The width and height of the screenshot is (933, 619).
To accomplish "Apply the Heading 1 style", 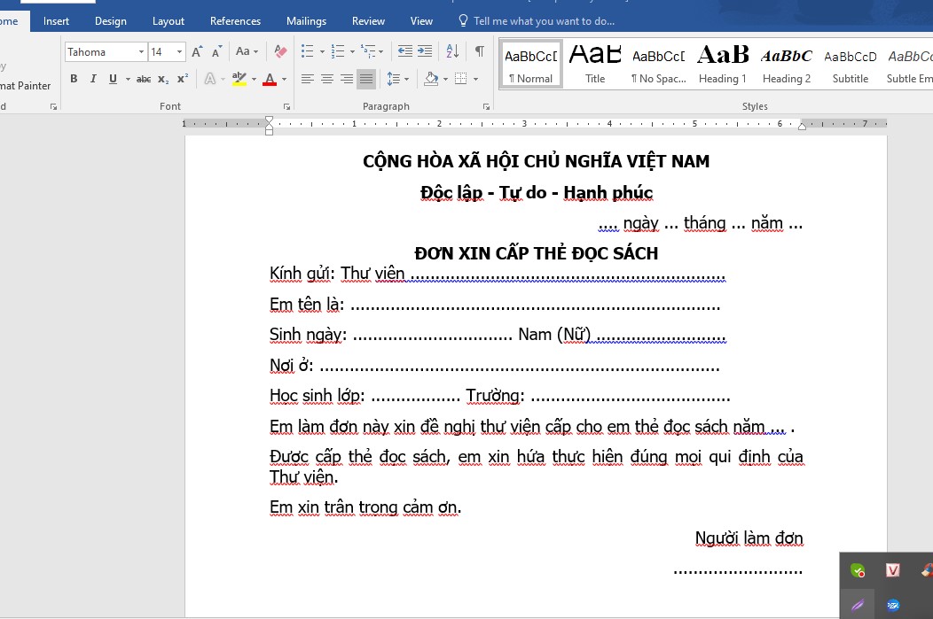I will click(722, 62).
